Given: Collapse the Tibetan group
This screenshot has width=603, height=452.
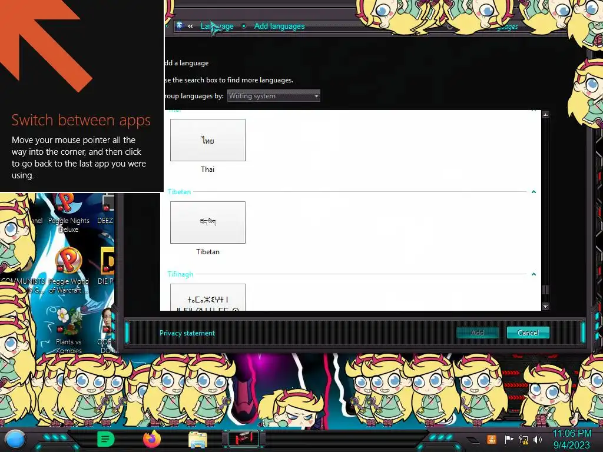Looking at the screenshot, I should 534,191.
